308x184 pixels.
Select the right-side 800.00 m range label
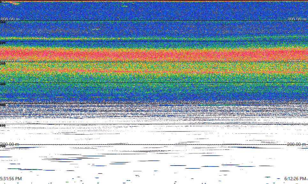point(297,19)
